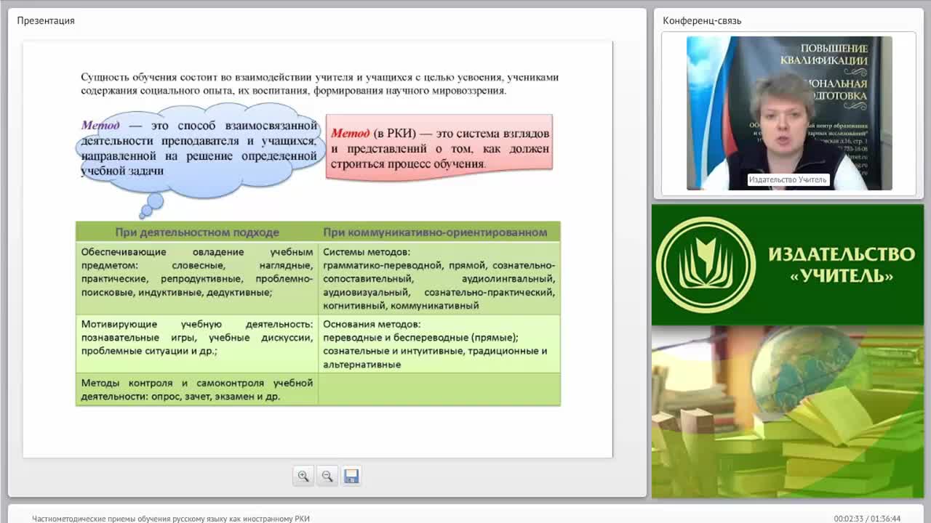
Task: Click the presenter's webcam video
Action: (789, 113)
